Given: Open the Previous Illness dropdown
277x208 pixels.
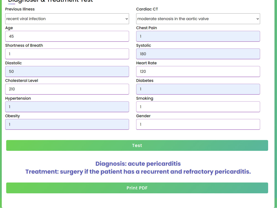Looking at the screenshot, I should tap(67, 19).
